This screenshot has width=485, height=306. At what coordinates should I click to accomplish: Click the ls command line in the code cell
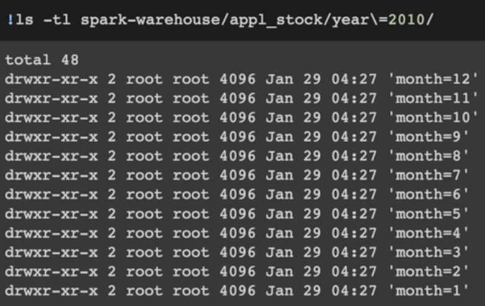coord(220,20)
